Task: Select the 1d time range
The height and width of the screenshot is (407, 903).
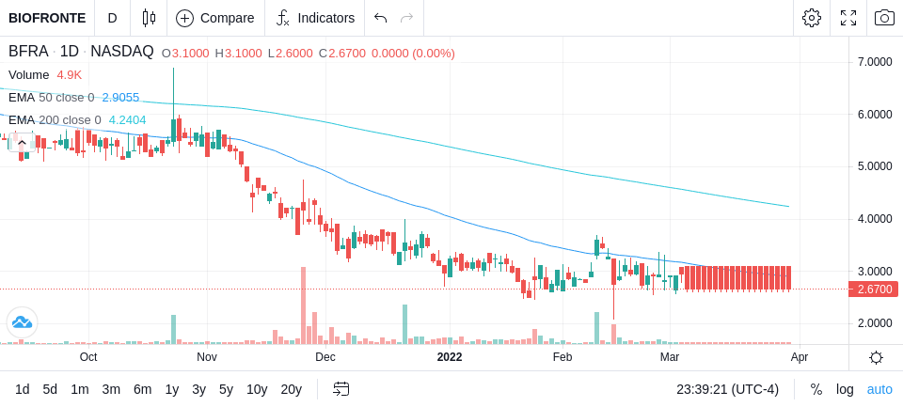Action: click(23, 390)
